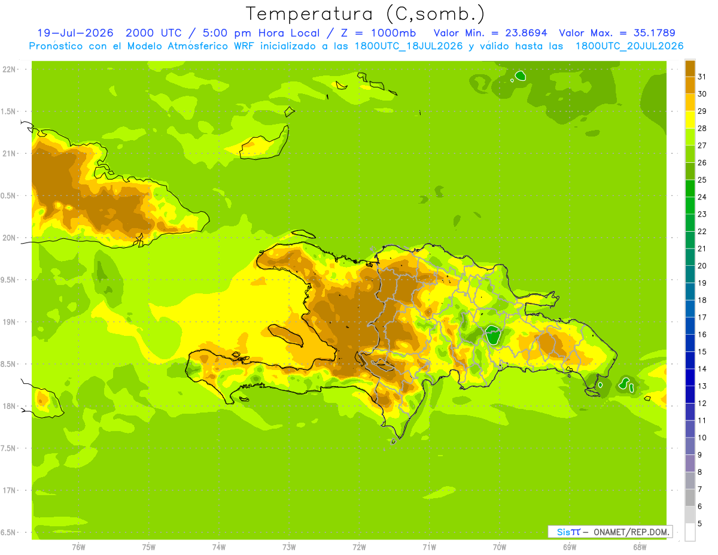Click legend value '24'

point(702,197)
